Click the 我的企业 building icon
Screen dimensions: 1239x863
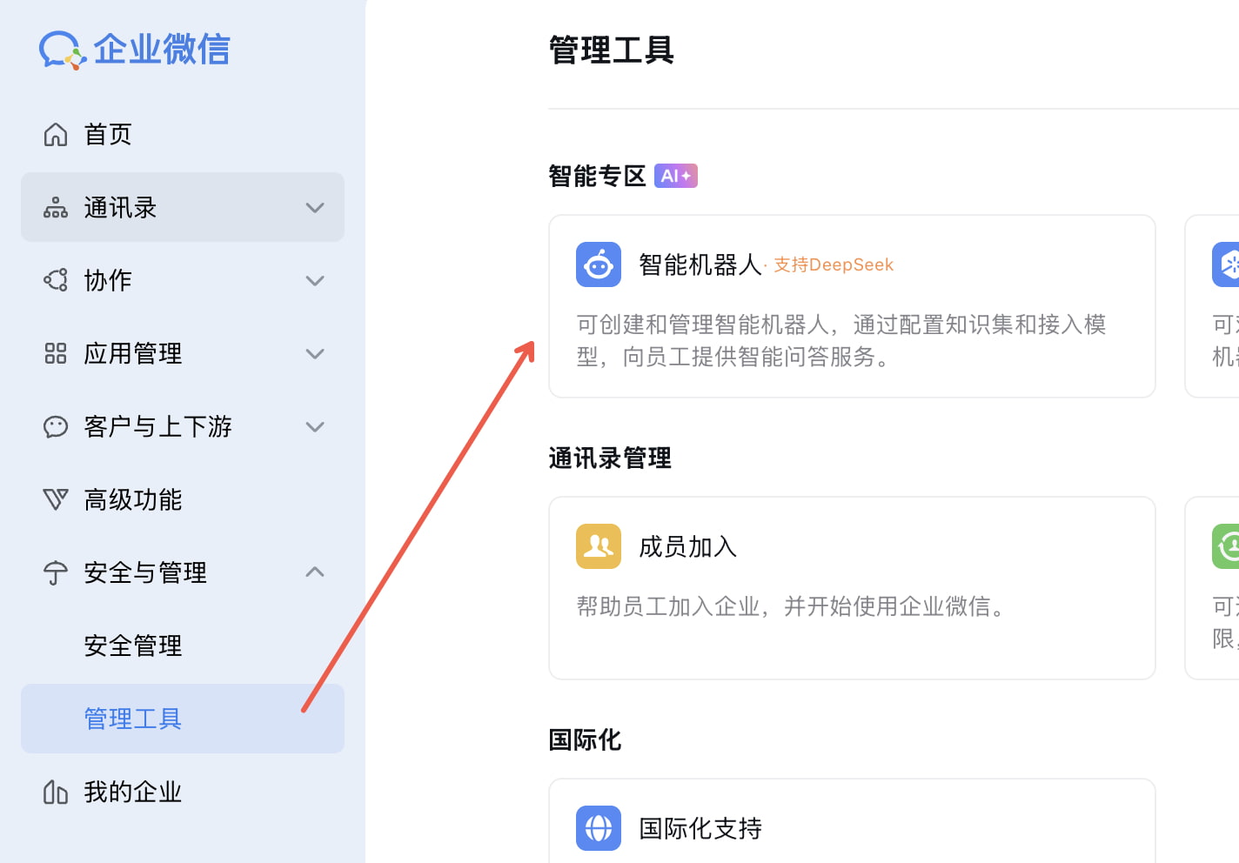coord(56,792)
